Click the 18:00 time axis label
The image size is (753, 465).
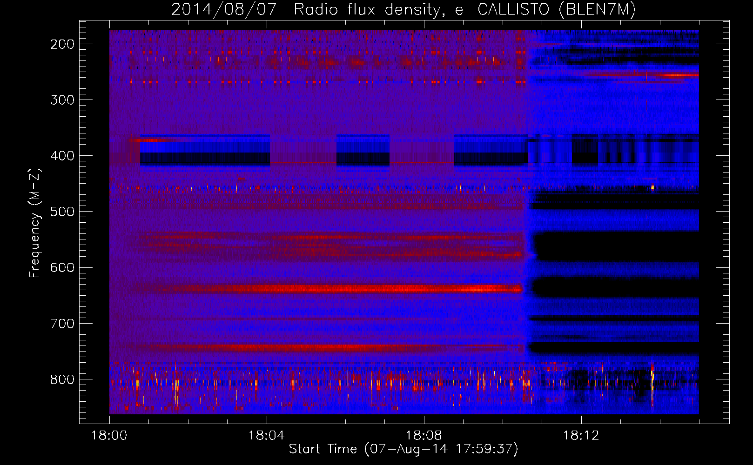[x=109, y=436]
